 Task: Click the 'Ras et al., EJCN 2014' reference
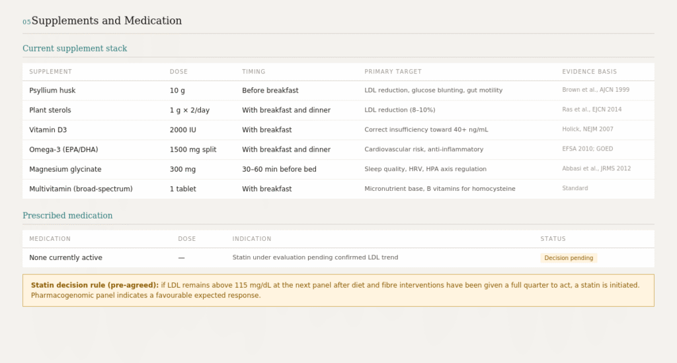[592, 110]
